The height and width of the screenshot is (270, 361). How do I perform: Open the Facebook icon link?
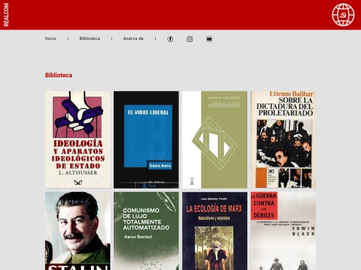click(x=170, y=39)
